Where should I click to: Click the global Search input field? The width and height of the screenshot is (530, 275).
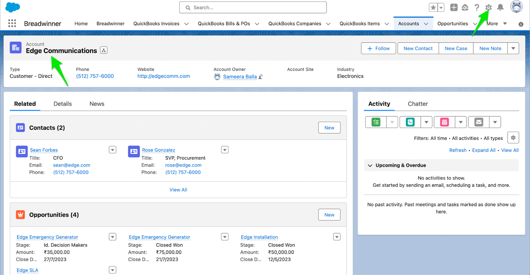(253, 8)
